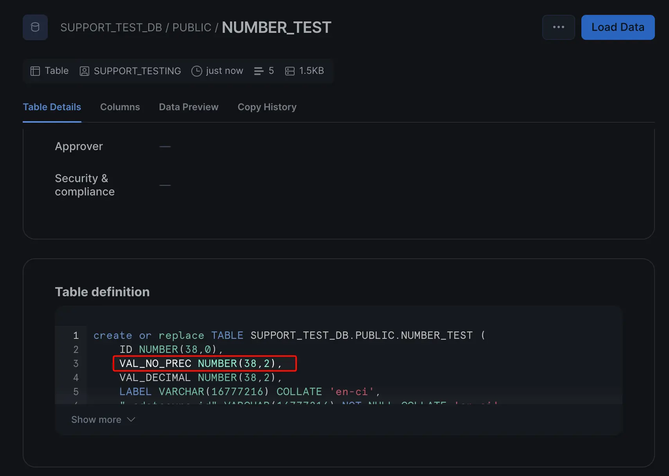
Task: Click the SUPPORT_TESTING owner role icon
Action: [x=84, y=71]
